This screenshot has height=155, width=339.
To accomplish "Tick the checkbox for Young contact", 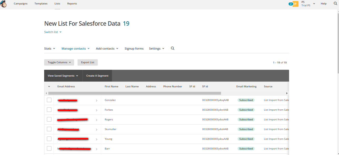I will pos(49,139).
